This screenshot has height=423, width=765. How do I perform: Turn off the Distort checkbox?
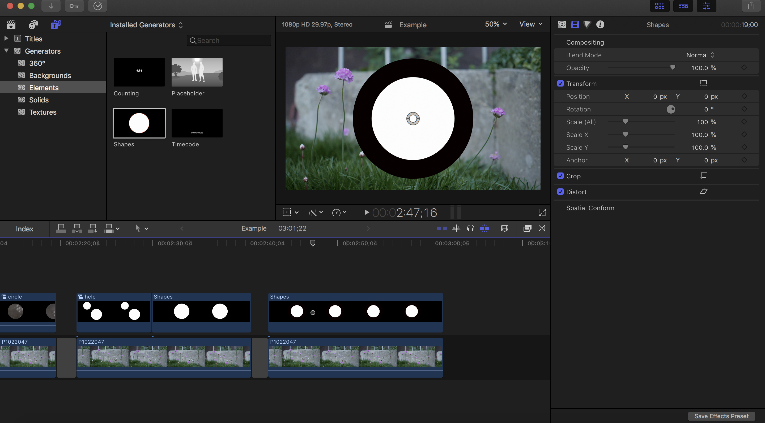pos(560,192)
